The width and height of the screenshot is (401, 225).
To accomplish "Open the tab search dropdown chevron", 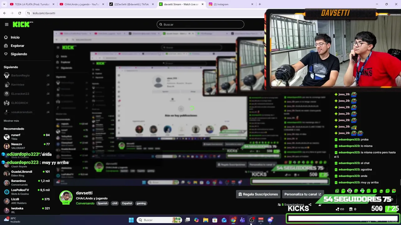I will click(x=4, y=4).
